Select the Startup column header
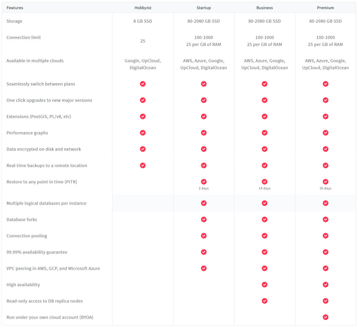The image size is (358, 328). click(x=204, y=8)
